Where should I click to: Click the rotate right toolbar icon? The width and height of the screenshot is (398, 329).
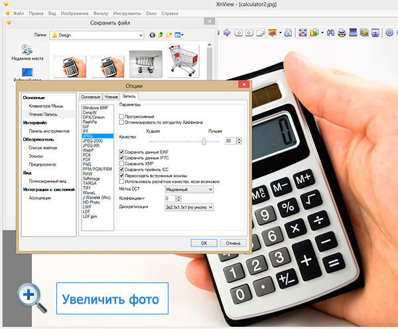tap(249, 33)
